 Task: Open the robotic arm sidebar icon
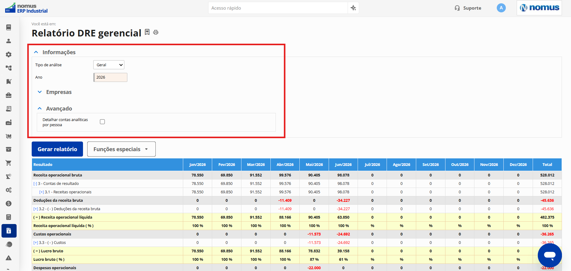point(9,176)
